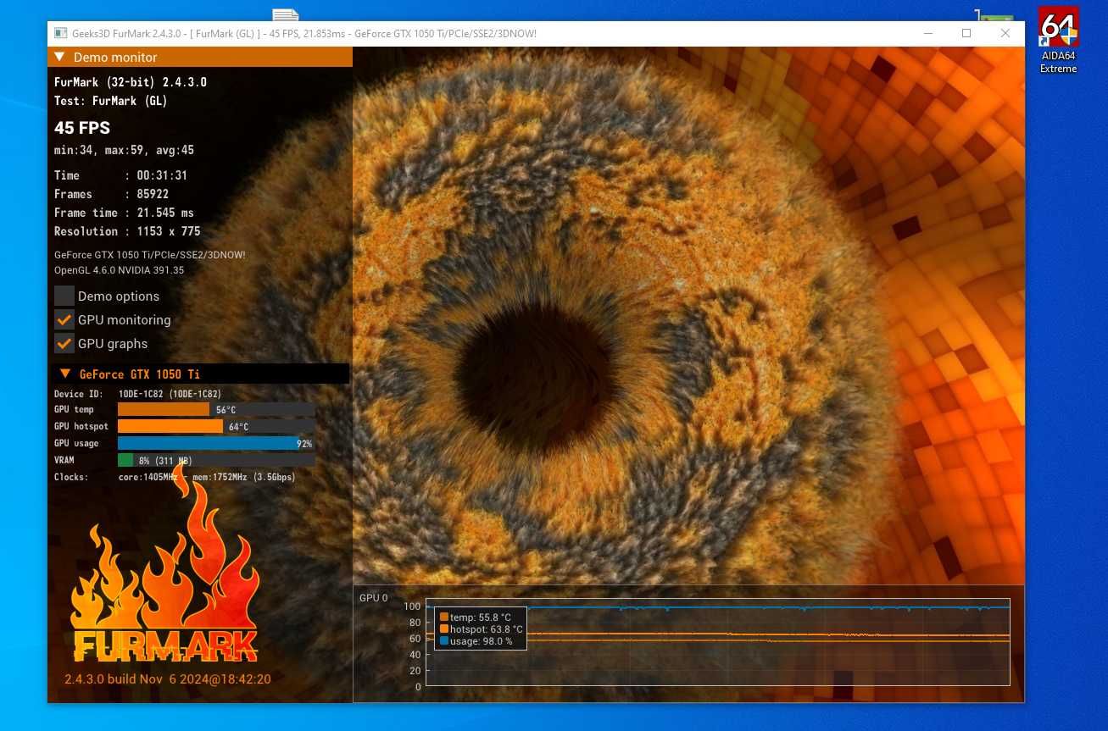This screenshot has width=1108, height=731.
Task: Click the GPU temp orange bar
Action: point(164,409)
